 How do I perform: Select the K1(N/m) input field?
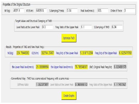pyautogui.click(x=41, y=11)
